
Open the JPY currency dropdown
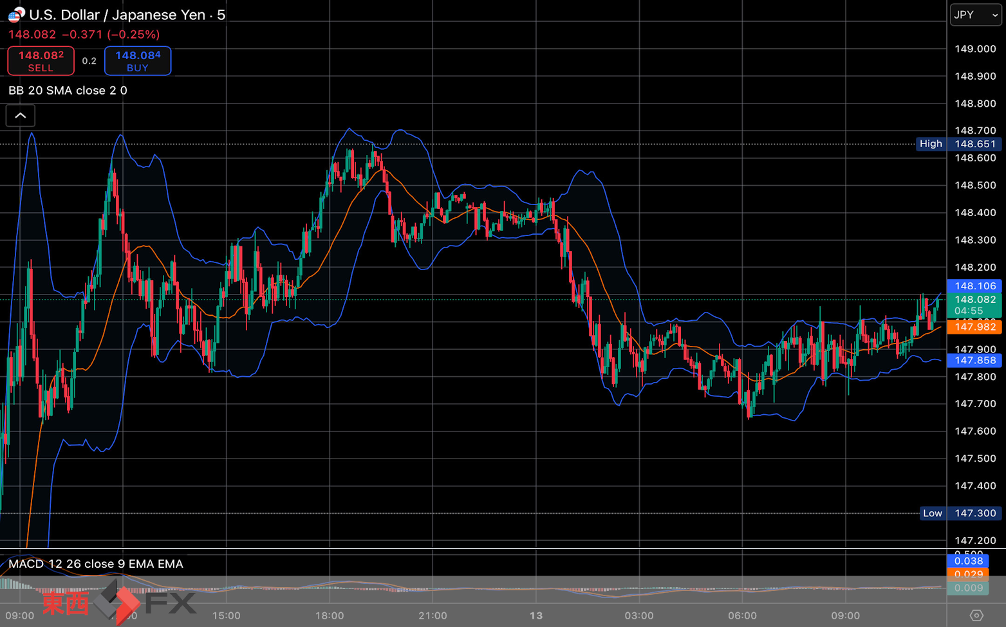point(976,15)
